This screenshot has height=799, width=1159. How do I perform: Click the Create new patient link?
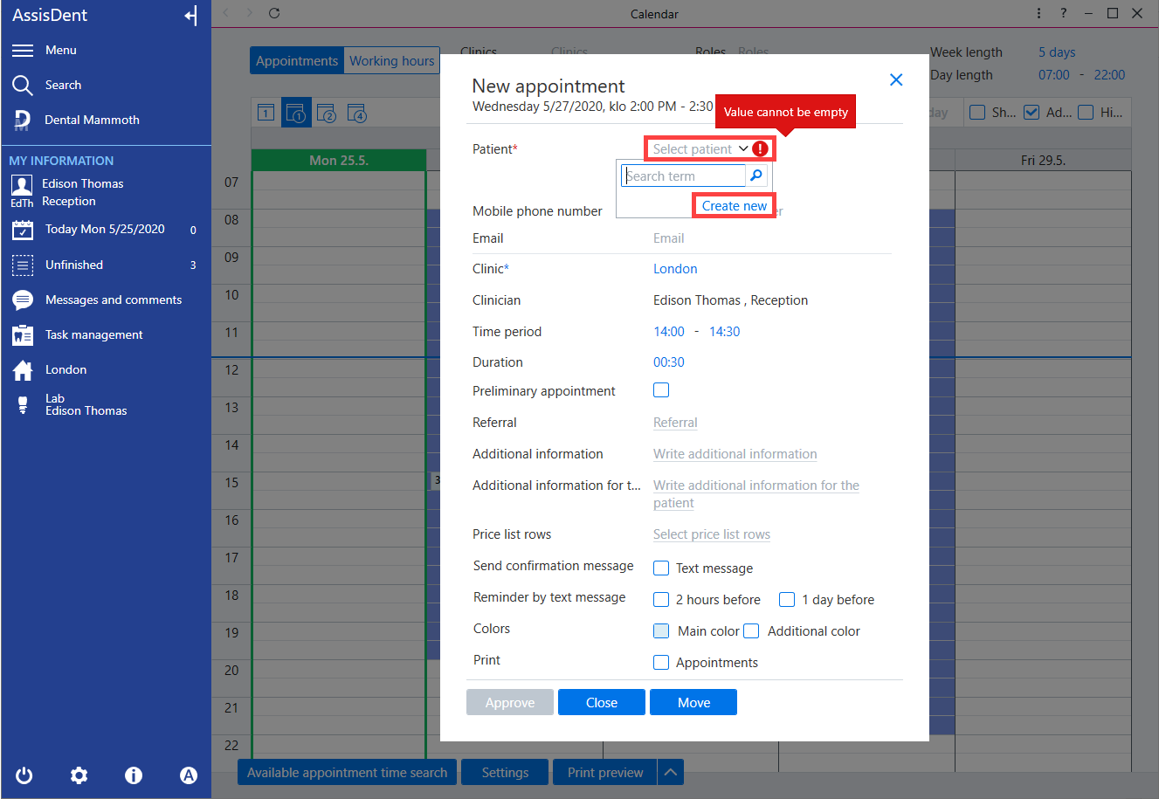coord(735,206)
